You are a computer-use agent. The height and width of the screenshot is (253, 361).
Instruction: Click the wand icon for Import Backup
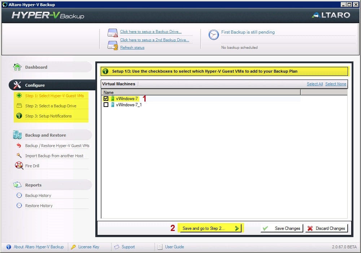click(x=19, y=155)
